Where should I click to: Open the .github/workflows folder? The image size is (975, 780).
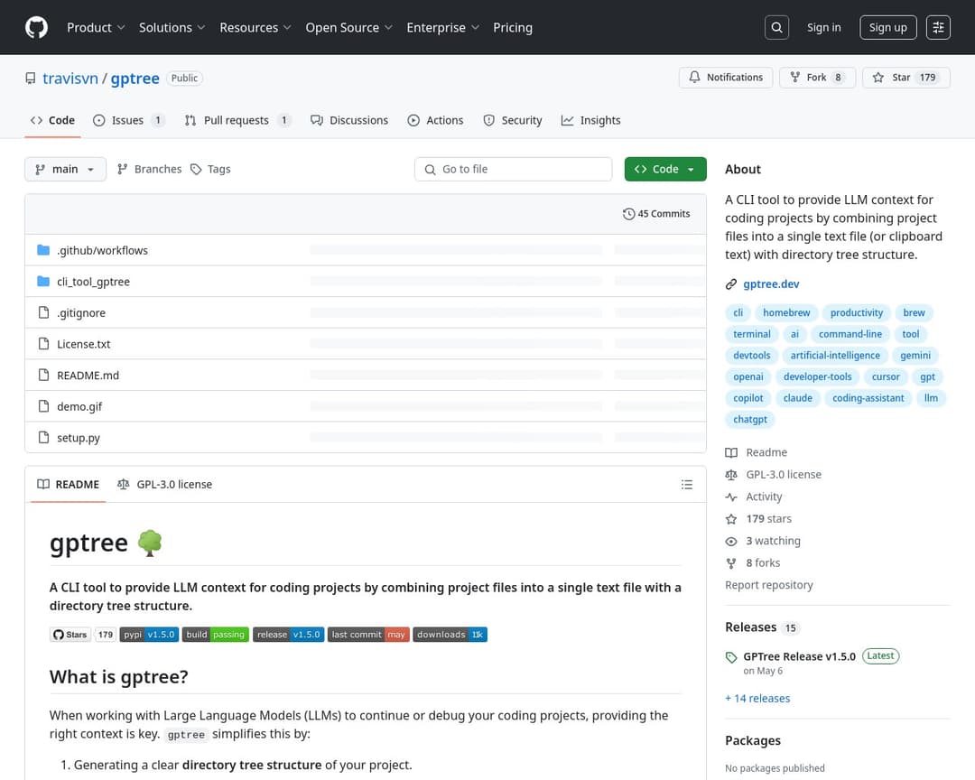pyautogui.click(x=103, y=251)
